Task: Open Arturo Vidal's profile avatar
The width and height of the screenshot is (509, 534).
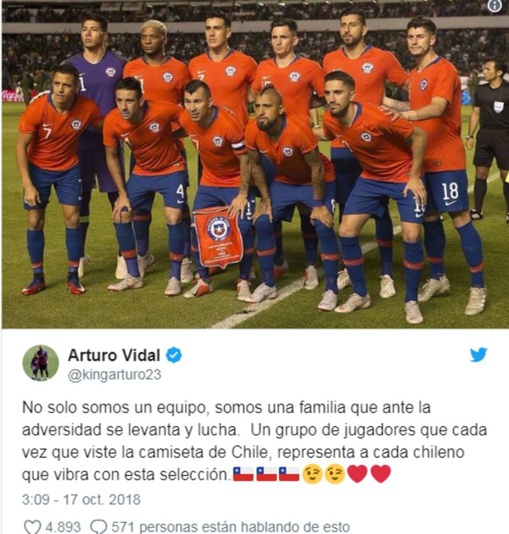Action: pos(41,363)
